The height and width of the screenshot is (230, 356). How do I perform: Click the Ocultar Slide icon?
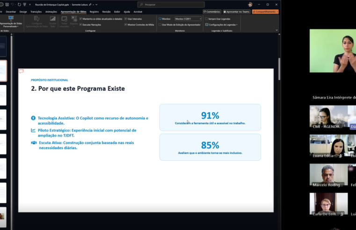click(x=53, y=19)
